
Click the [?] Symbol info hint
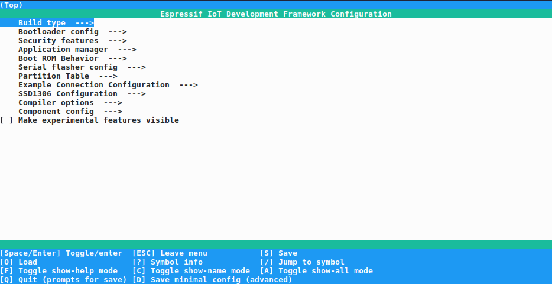click(x=167, y=262)
